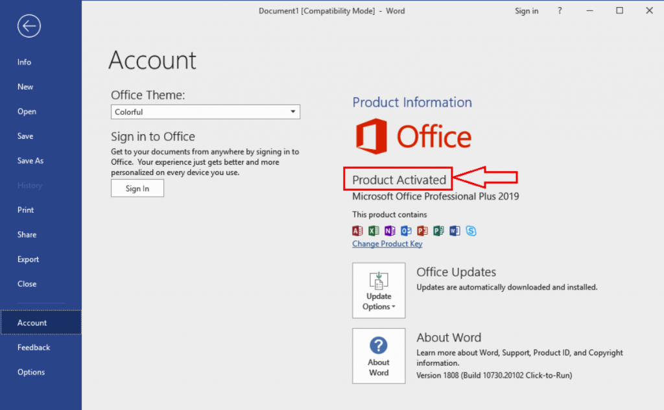
Task: Click the Word icon in product contains row
Action: [455, 230]
